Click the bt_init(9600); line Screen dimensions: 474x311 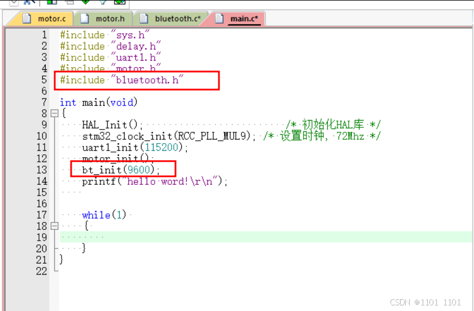click(121, 170)
